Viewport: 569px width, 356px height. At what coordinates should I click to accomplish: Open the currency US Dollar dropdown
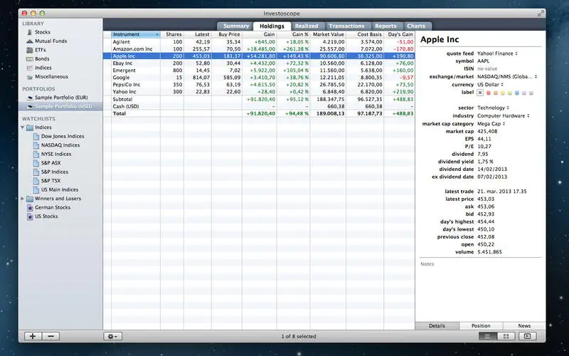(490, 85)
